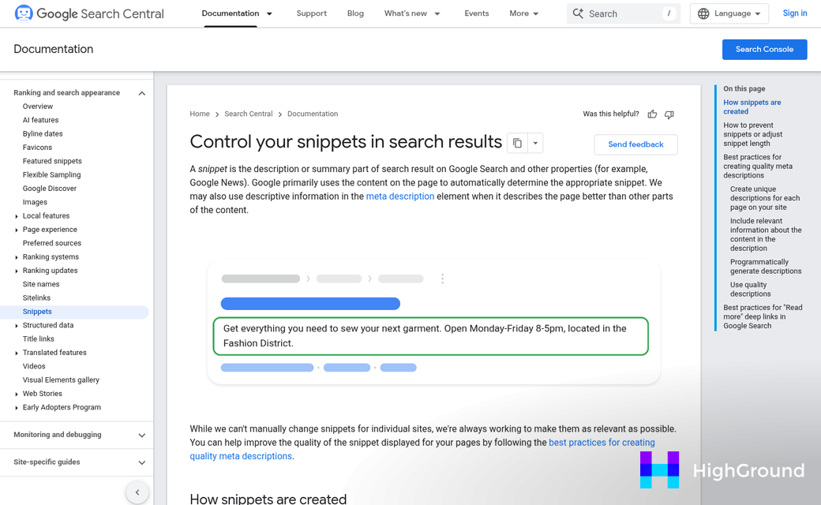Screen dimensions: 821x505
Task: Open the What's new dropdown
Action: pos(412,13)
